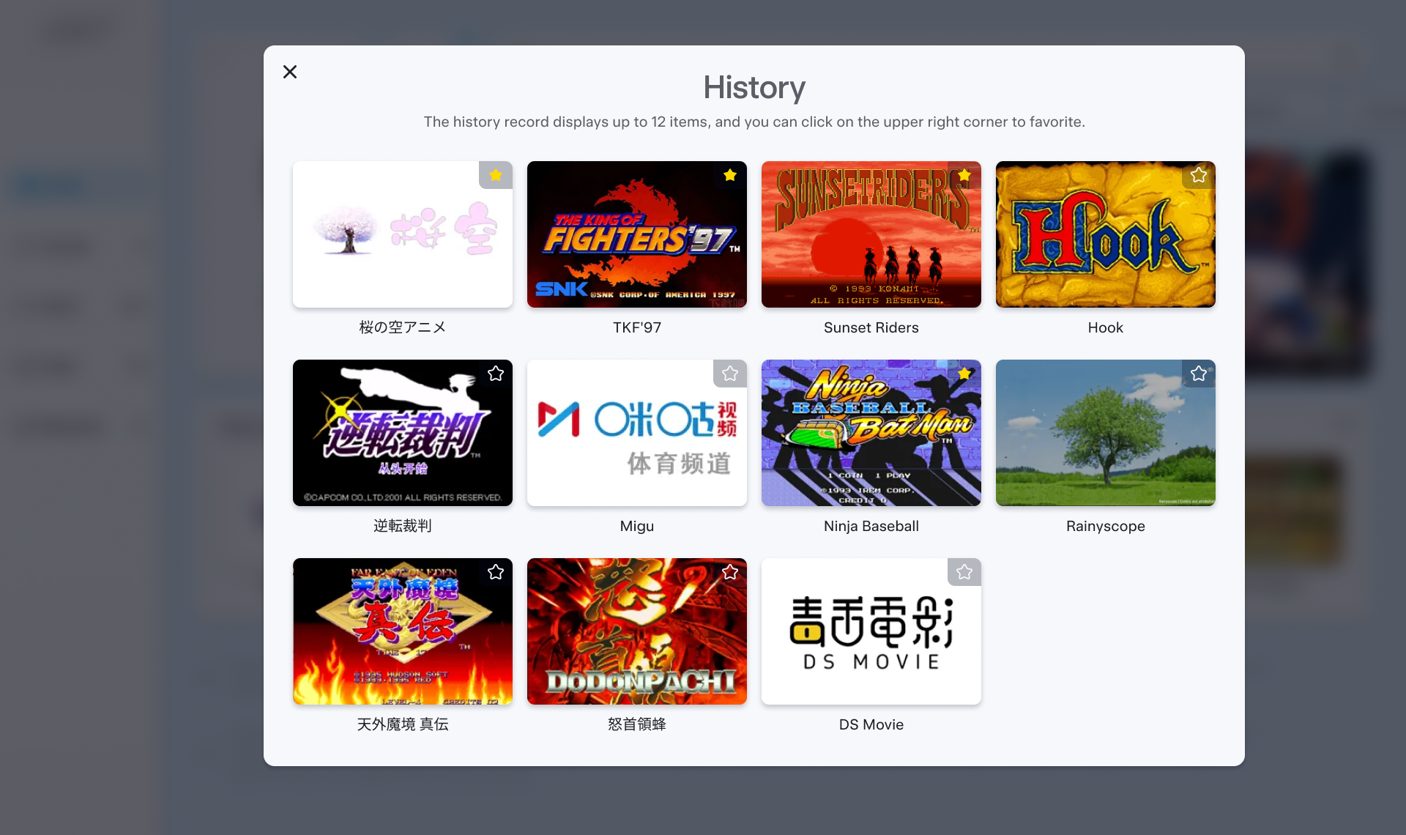This screenshot has width=1406, height=835.
Task: Click the 桜の空アニメ title text
Action: (403, 327)
